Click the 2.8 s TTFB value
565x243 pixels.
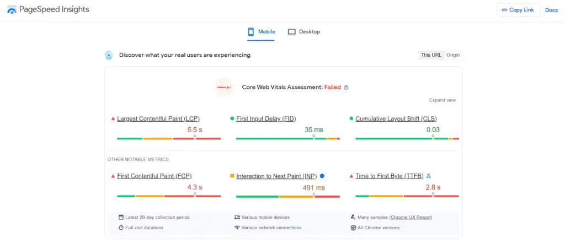tap(433, 187)
